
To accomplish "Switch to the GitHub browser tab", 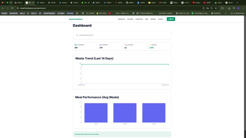I will coord(130,3).
